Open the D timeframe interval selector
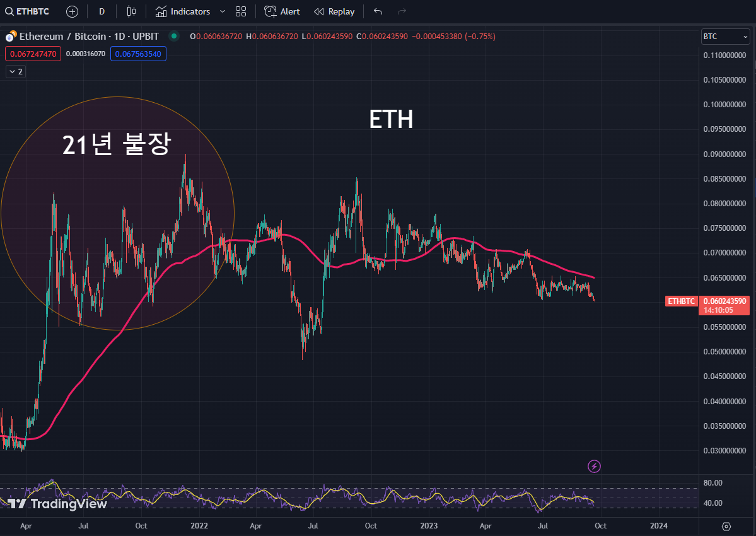 pos(102,11)
